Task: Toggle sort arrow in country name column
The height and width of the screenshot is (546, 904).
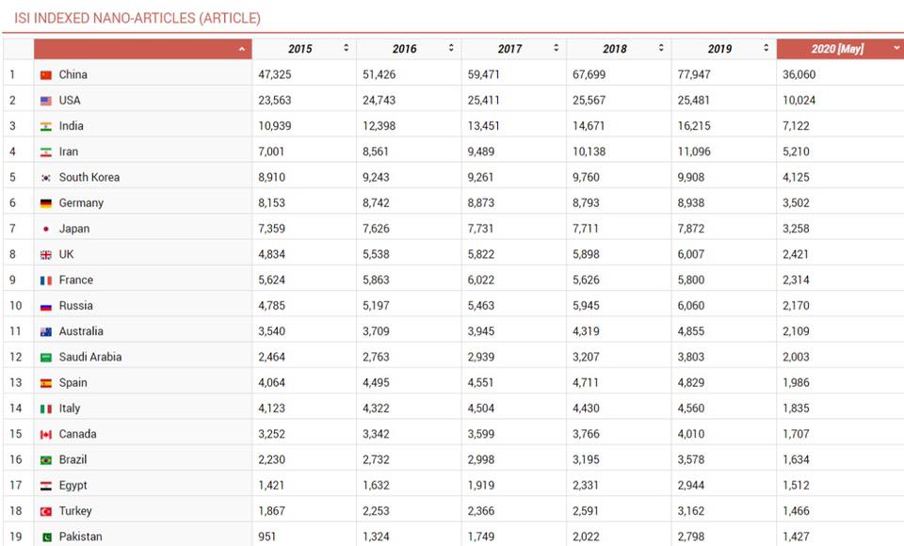Action: pos(242,49)
